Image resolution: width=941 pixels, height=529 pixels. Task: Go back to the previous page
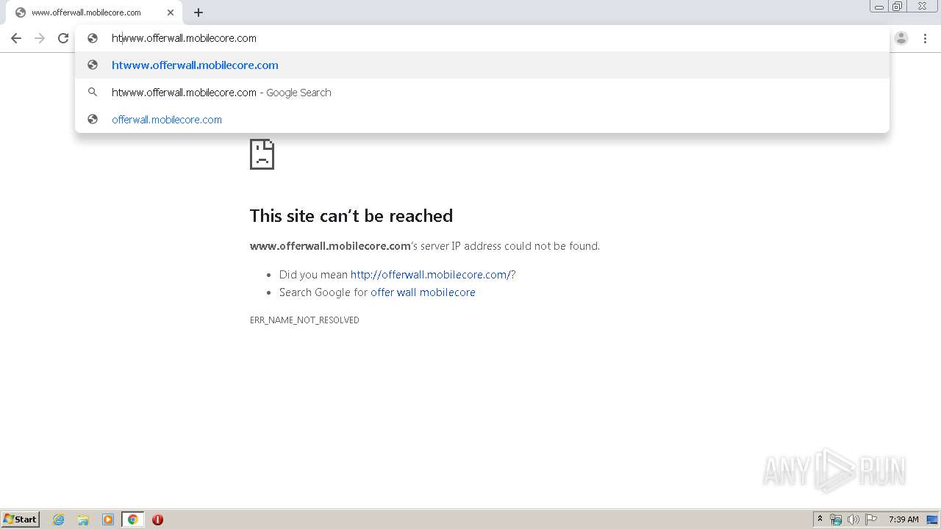16,38
